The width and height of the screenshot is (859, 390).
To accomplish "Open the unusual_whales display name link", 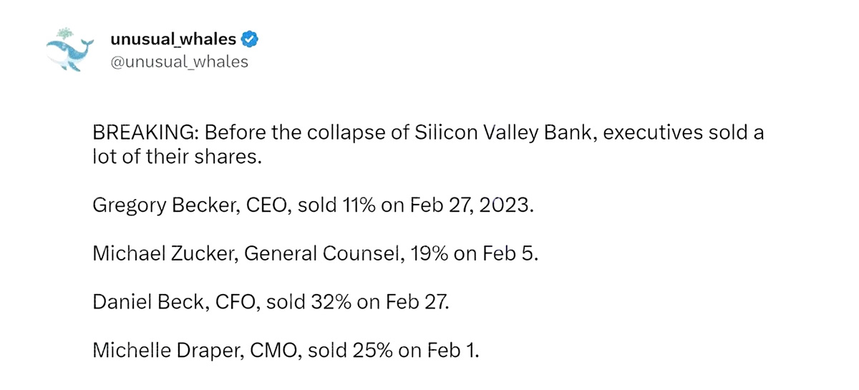I will pyautogui.click(x=175, y=39).
